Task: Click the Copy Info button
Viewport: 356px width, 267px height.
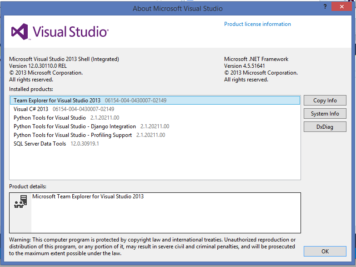Action: (x=325, y=101)
